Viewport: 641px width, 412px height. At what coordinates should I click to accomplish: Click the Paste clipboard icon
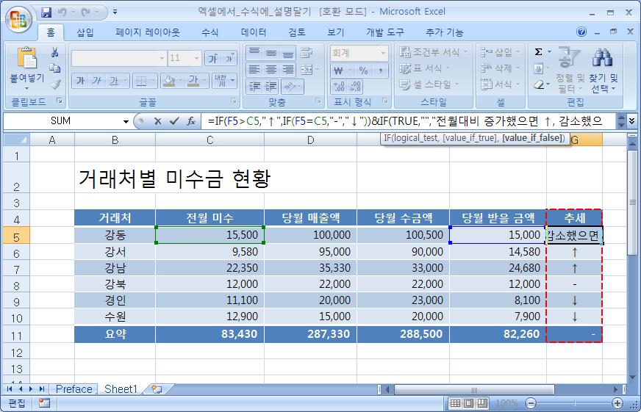click(x=27, y=58)
